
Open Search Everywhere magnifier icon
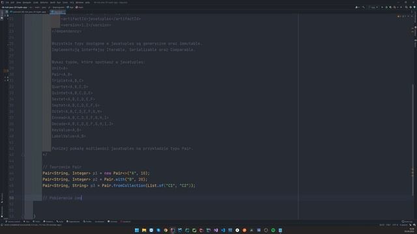pyautogui.click(x=406, y=7)
